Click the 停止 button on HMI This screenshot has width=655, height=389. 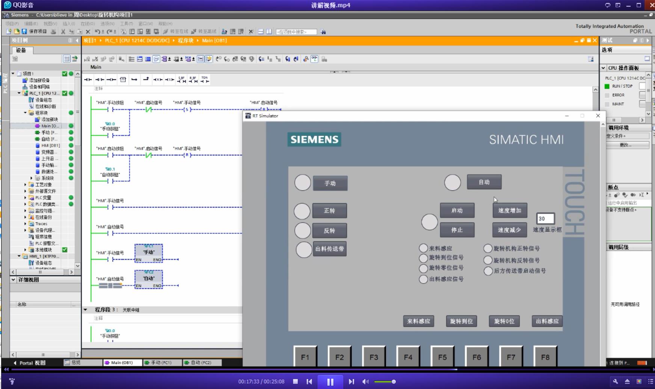pos(457,230)
